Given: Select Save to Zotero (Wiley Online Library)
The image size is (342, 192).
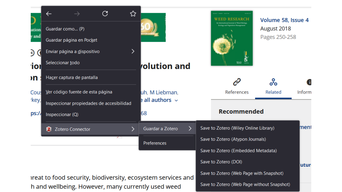Looking at the screenshot, I should tap(237, 128).
